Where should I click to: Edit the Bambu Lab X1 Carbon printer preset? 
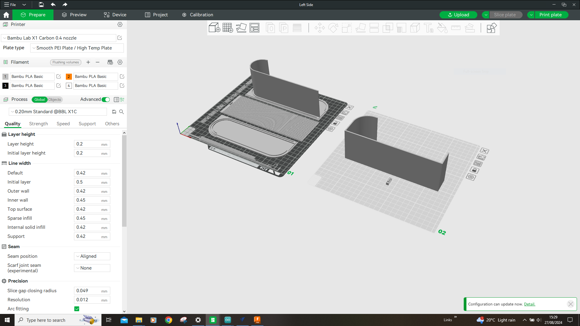click(120, 38)
